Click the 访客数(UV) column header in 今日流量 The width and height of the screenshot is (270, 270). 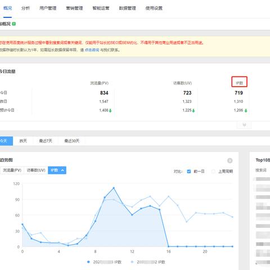pyautogui.click(x=182, y=83)
